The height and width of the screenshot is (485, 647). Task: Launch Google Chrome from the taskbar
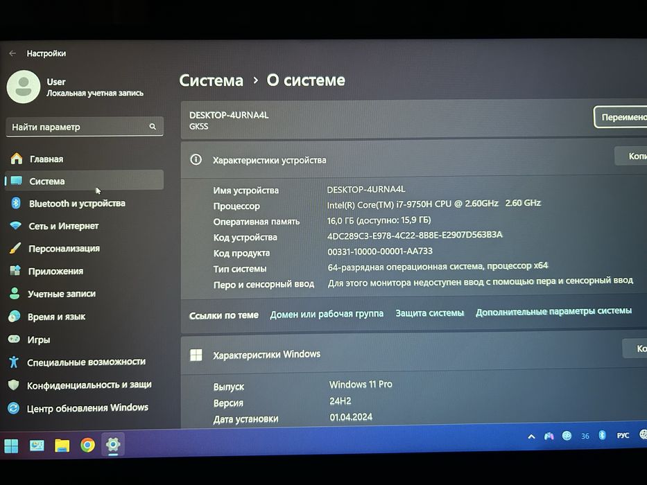(x=87, y=445)
